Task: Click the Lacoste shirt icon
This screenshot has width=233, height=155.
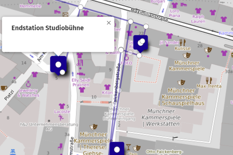Action: click(x=62, y=106)
